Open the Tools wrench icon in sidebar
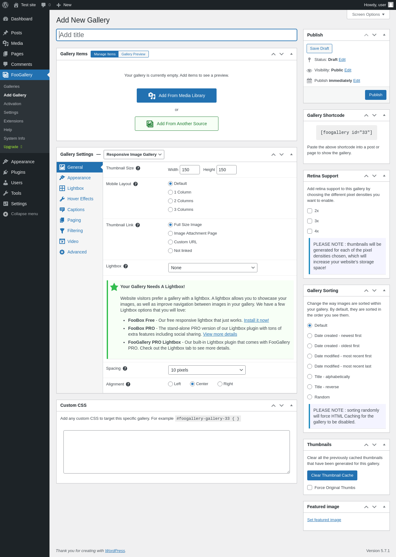The image size is (396, 557). point(6,193)
